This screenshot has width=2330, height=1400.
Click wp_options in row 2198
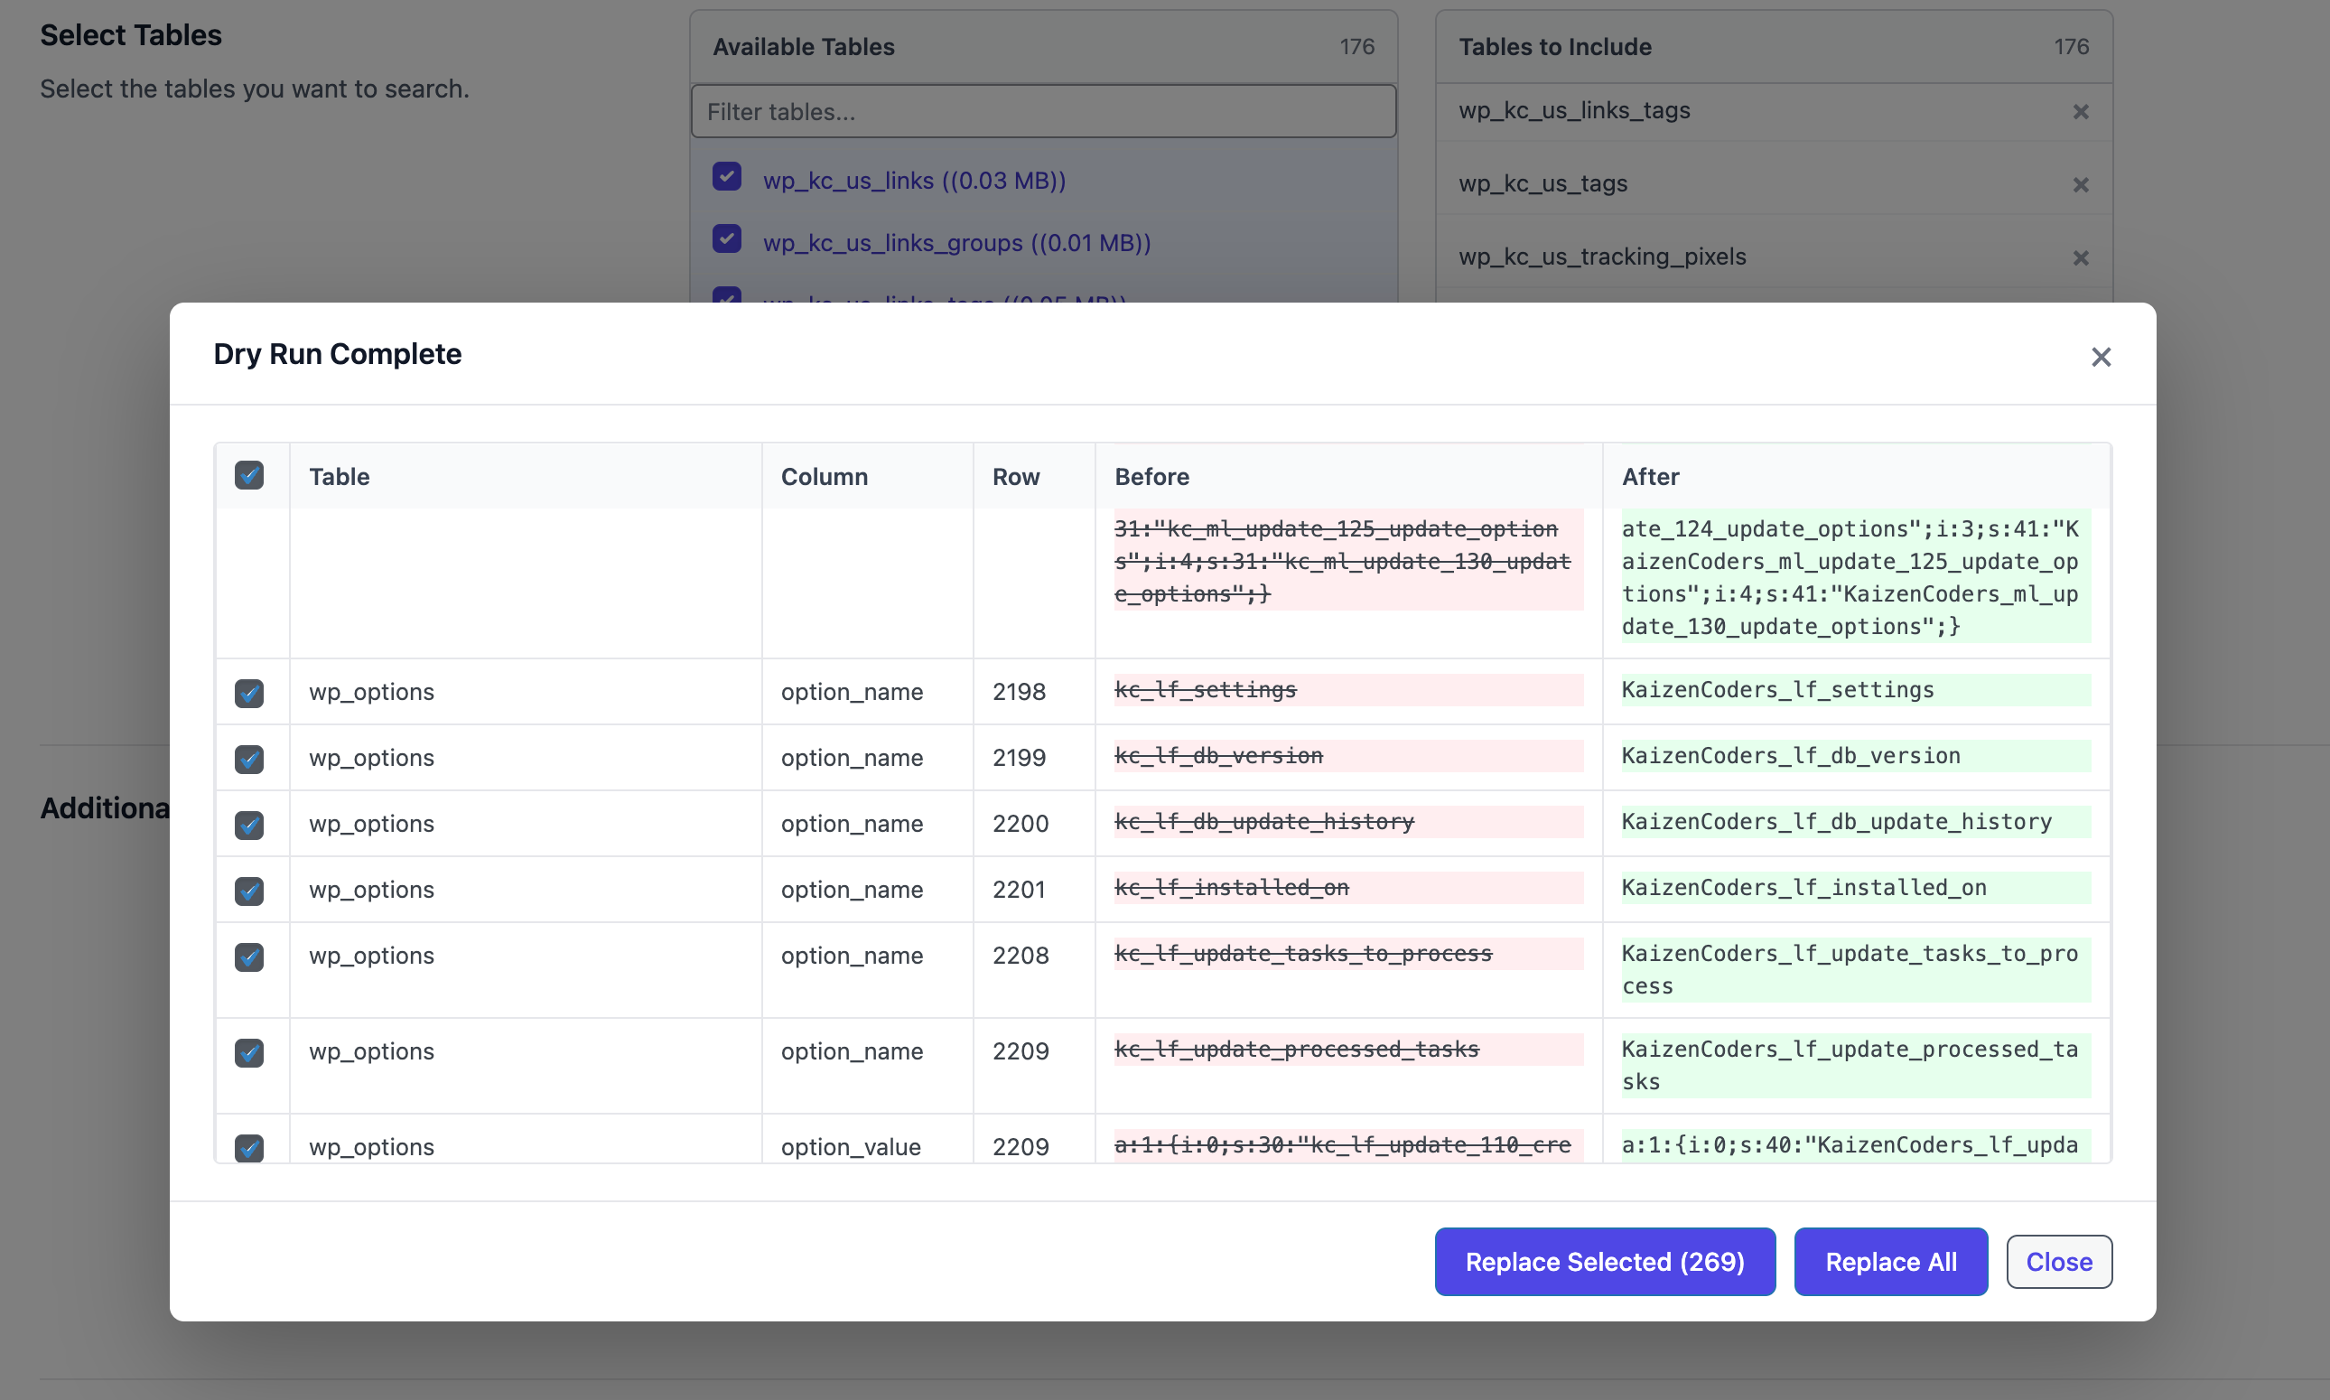(372, 692)
